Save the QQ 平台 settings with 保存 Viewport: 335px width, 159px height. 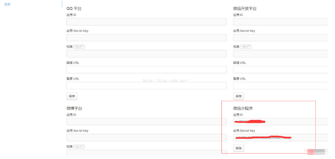coord(72,96)
